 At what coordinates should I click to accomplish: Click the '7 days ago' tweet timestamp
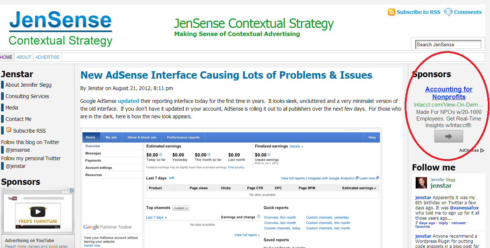[425, 223]
